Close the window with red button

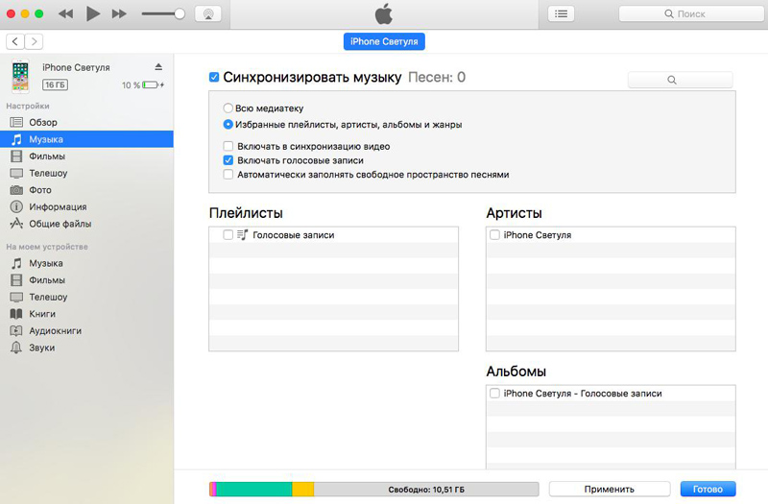pos(11,13)
